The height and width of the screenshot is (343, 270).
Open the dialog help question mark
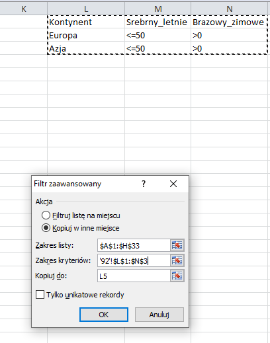coord(144,184)
